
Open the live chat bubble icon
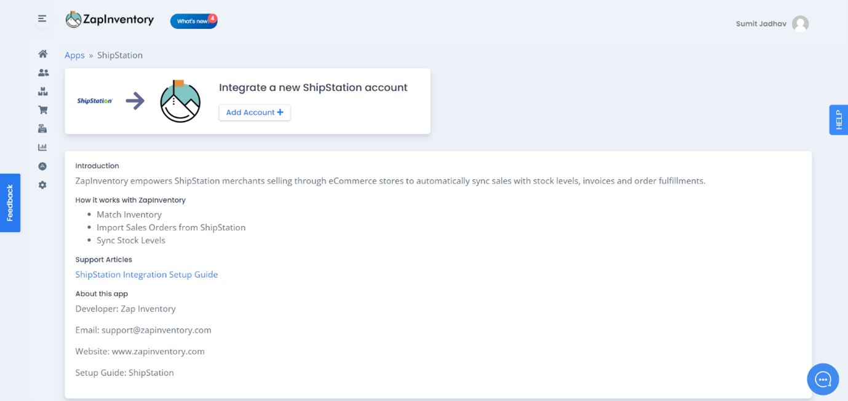tap(823, 380)
